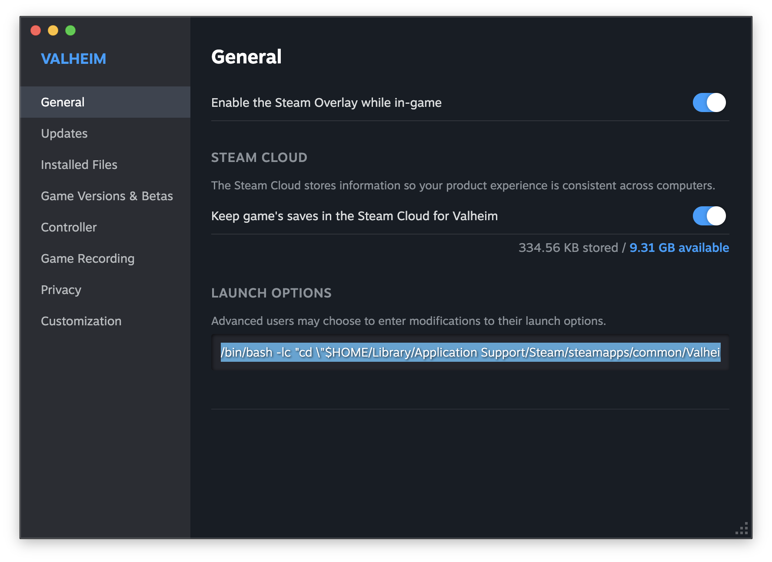
Task: Open Game Recording settings
Action: point(105,258)
